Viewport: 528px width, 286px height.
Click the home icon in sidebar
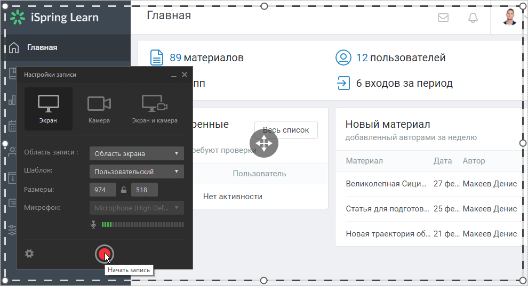point(14,47)
